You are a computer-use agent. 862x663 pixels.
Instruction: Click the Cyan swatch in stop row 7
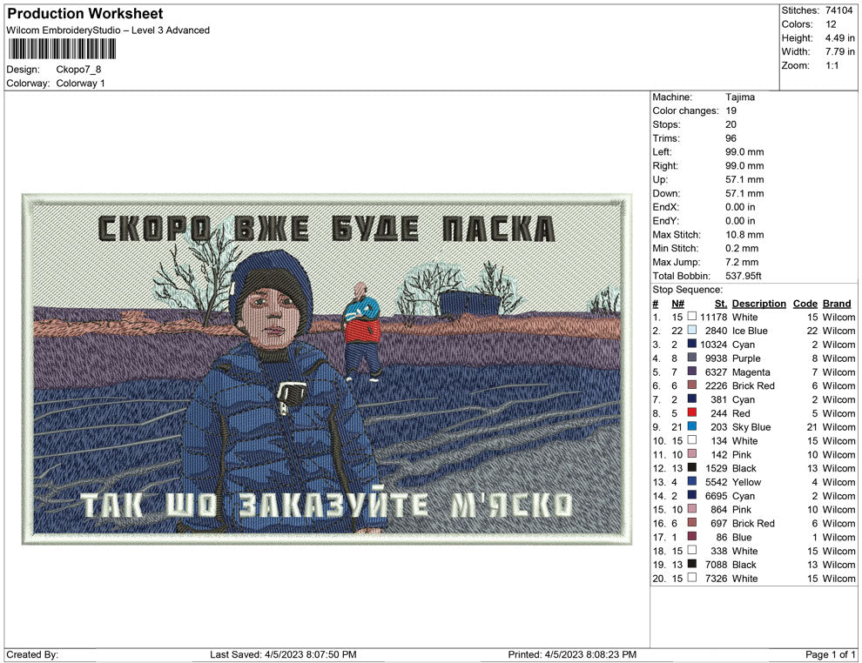click(692, 398)
